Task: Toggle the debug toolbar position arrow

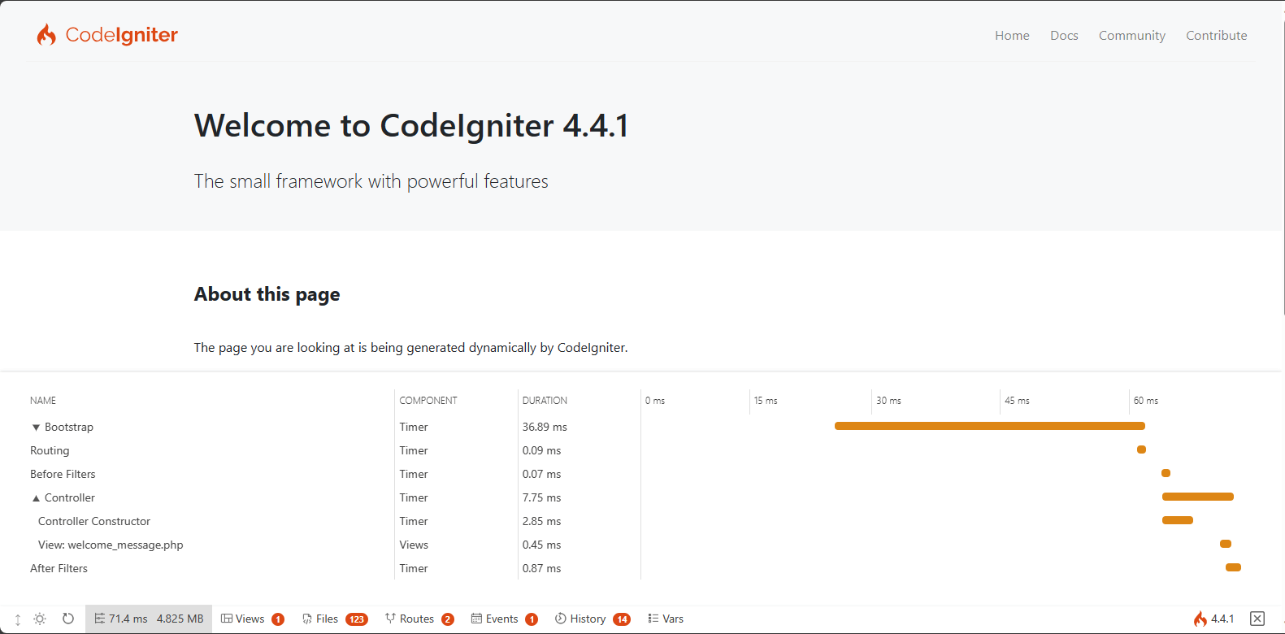Action: [x=18, y=619]
